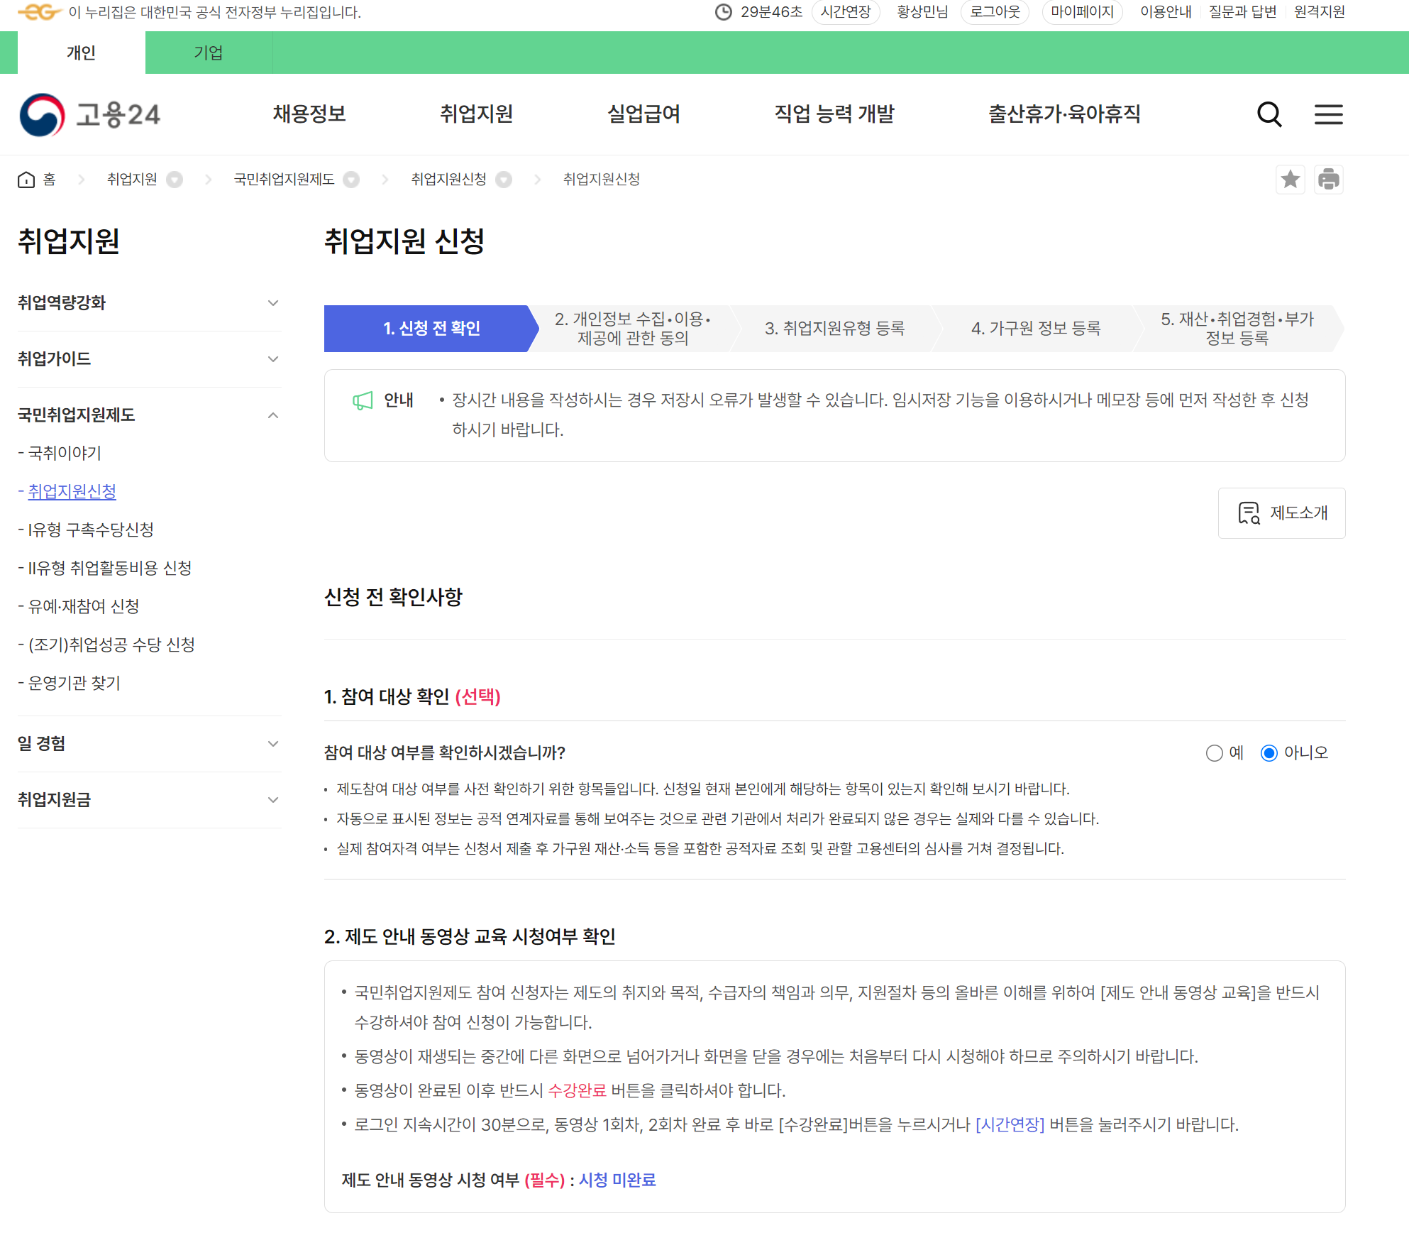Select the 예 radio option
Image resolution: width=1409 pixels, height=1233 pixels.
pos(1214,753)
